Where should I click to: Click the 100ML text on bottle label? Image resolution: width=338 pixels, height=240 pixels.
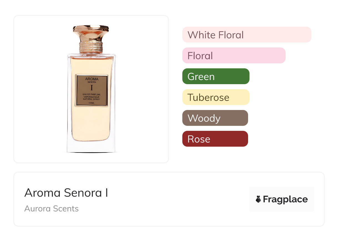[92, 103]
